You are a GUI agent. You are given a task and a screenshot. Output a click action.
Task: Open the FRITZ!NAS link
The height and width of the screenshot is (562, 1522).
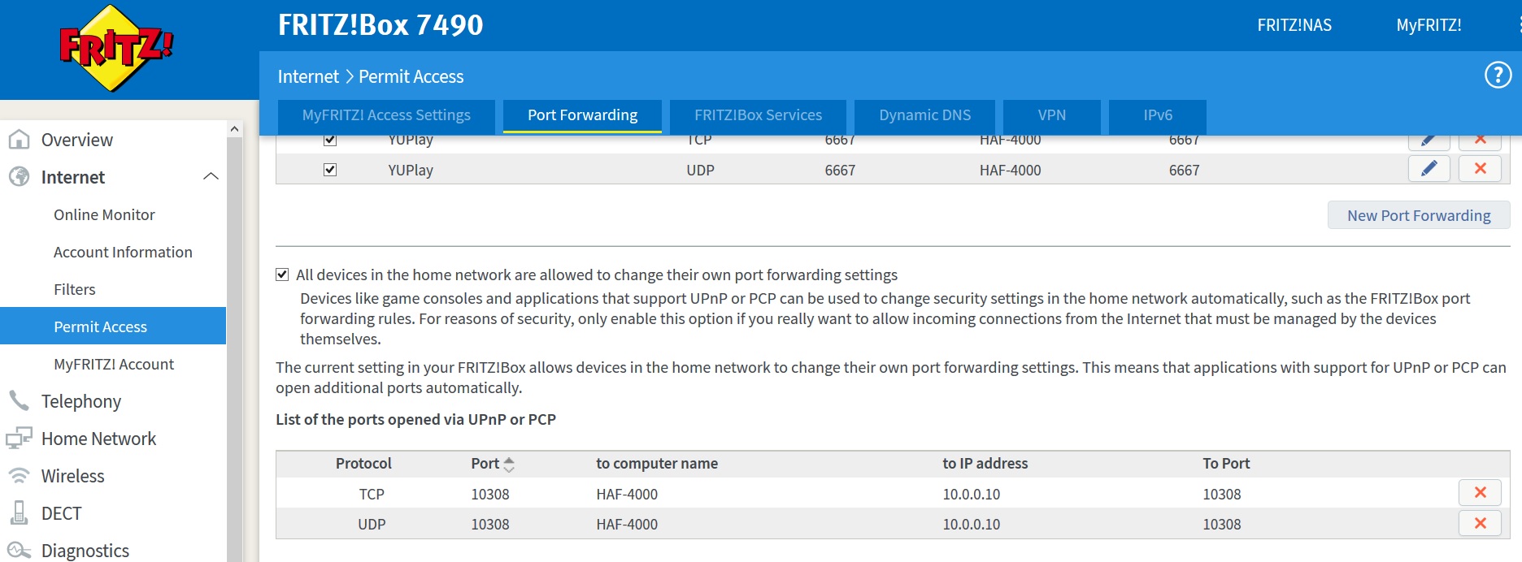click(x=1294, y=25)
